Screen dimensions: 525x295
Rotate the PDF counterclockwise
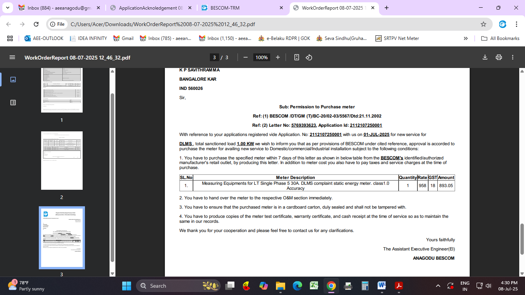pos(309,57)
